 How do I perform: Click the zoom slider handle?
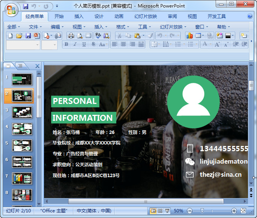(202, 211)
